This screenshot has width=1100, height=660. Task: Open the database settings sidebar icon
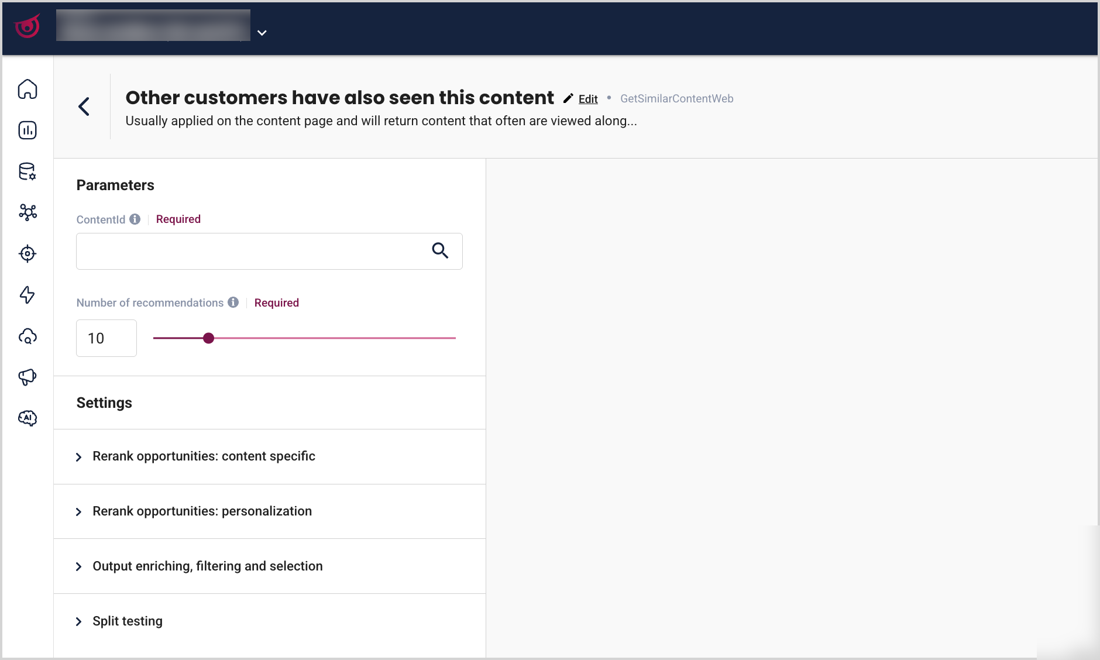click(27, 171)
